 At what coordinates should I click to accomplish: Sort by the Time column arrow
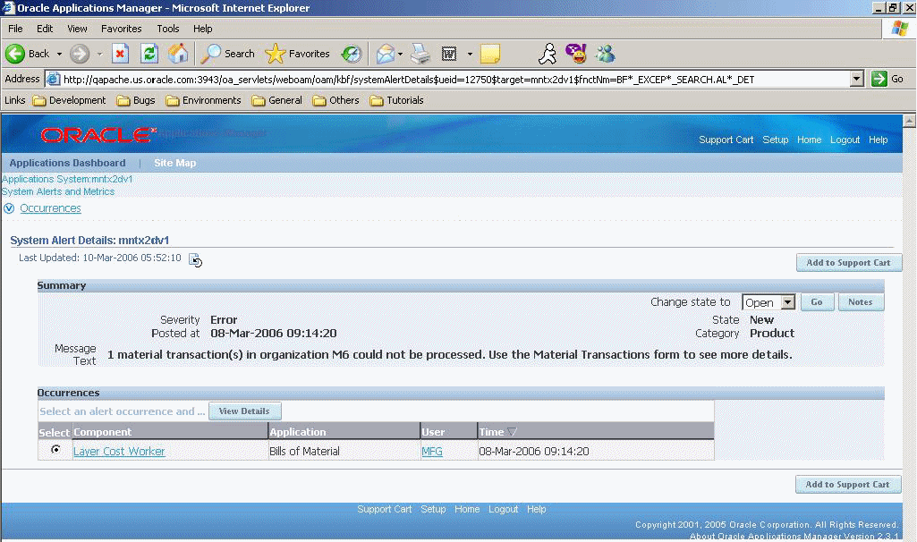(x=513, y=432)
